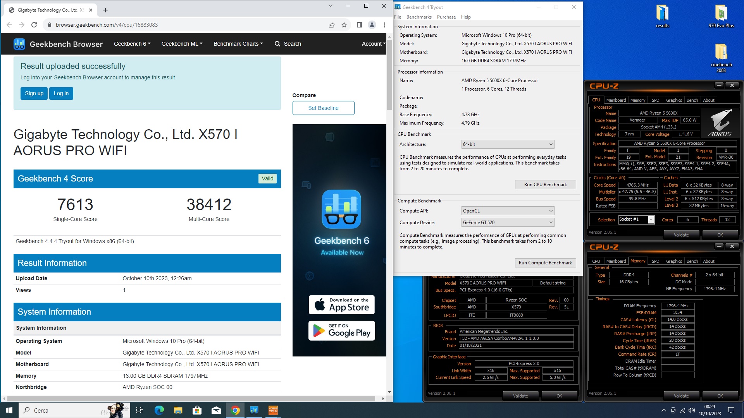Open the Windows Start menu
This screenshot has height=418, width=744.
pyautogui.click(x=9, y=410)
